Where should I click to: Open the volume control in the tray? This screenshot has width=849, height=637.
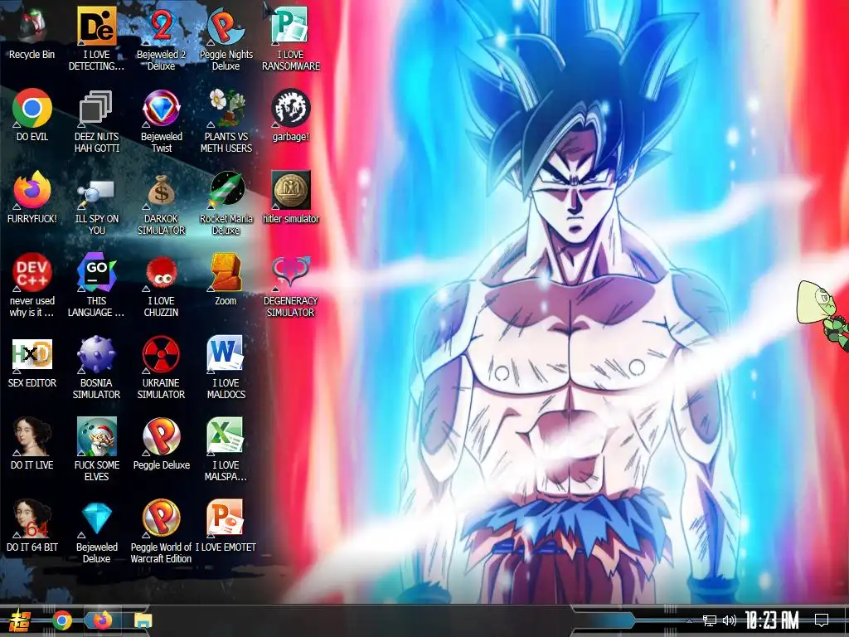[730, 620]
